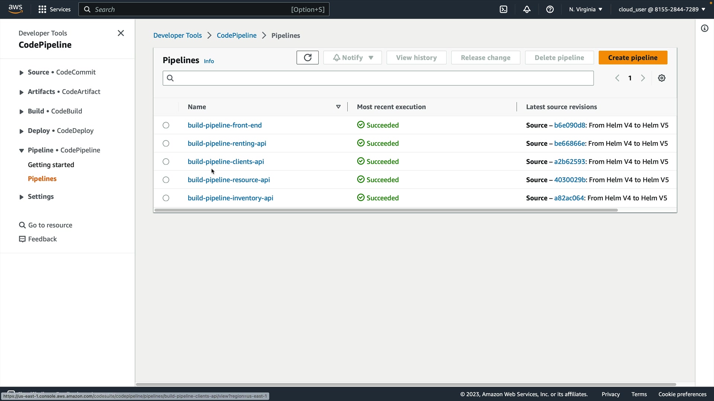
Task: Open the info panel icon at right edge
Action: (x=704, y=28)
